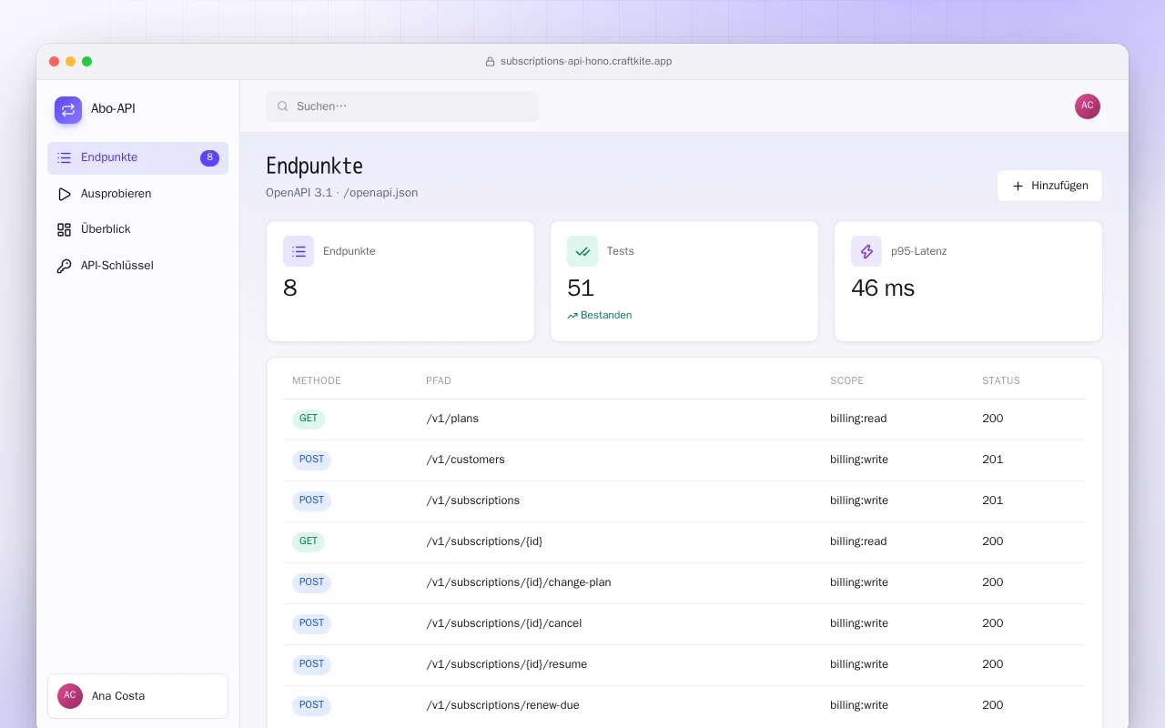This screenshot has width=1165, height=728.
Task: Click the Ausprobieren play icon
Action: click(x=64, y=194)
